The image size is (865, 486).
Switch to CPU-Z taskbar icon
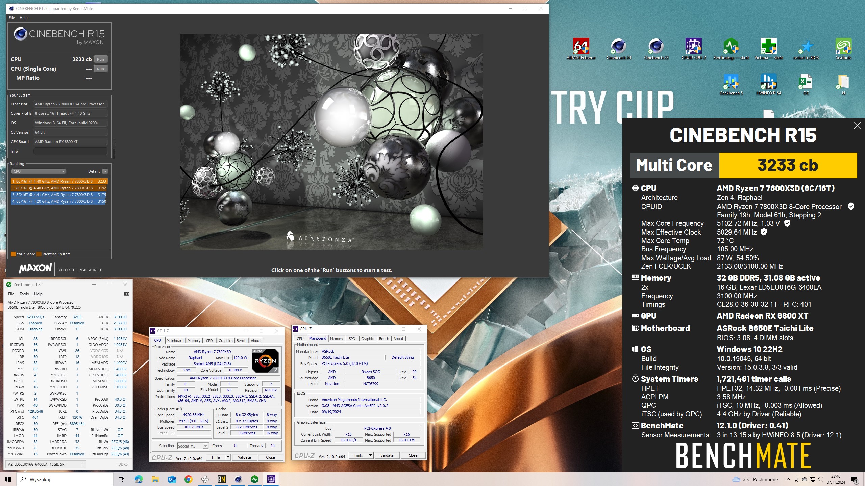[x=271, y=479]
